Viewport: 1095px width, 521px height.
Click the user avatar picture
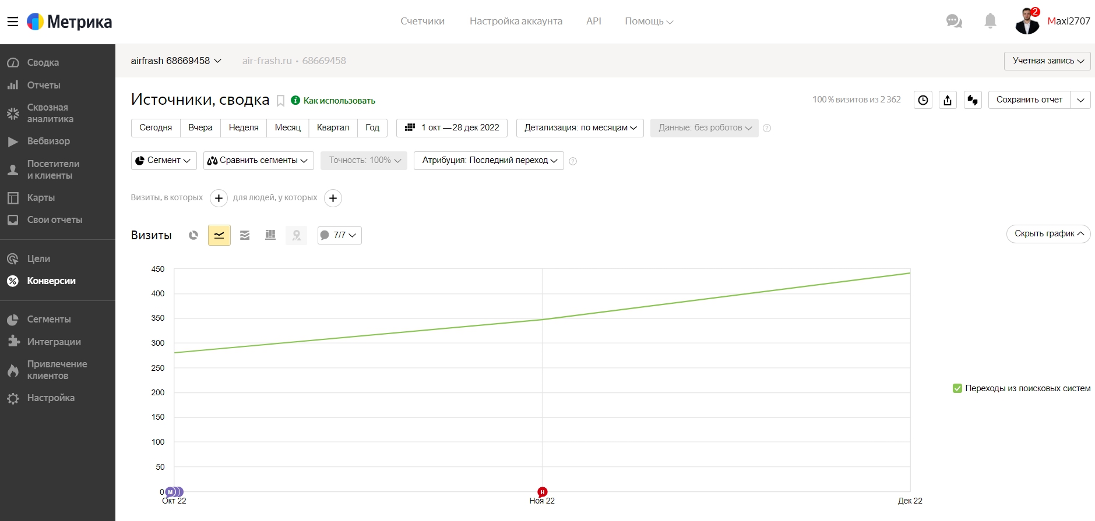(1027, 22)
